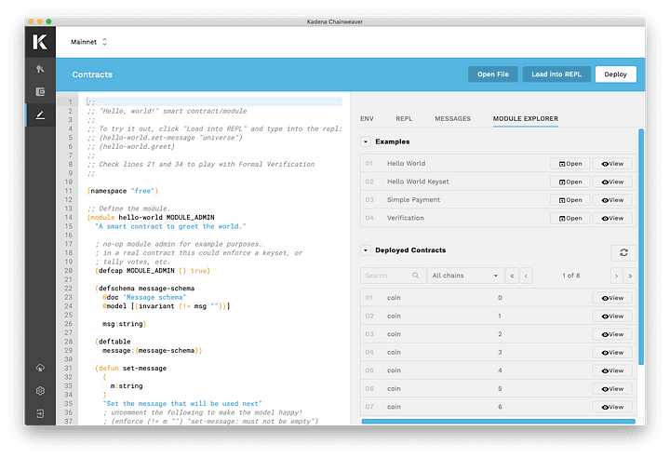This screenshot has width=670, height=458.
Task: View coin contract on chain 3
Action: [x=612, y=353]
